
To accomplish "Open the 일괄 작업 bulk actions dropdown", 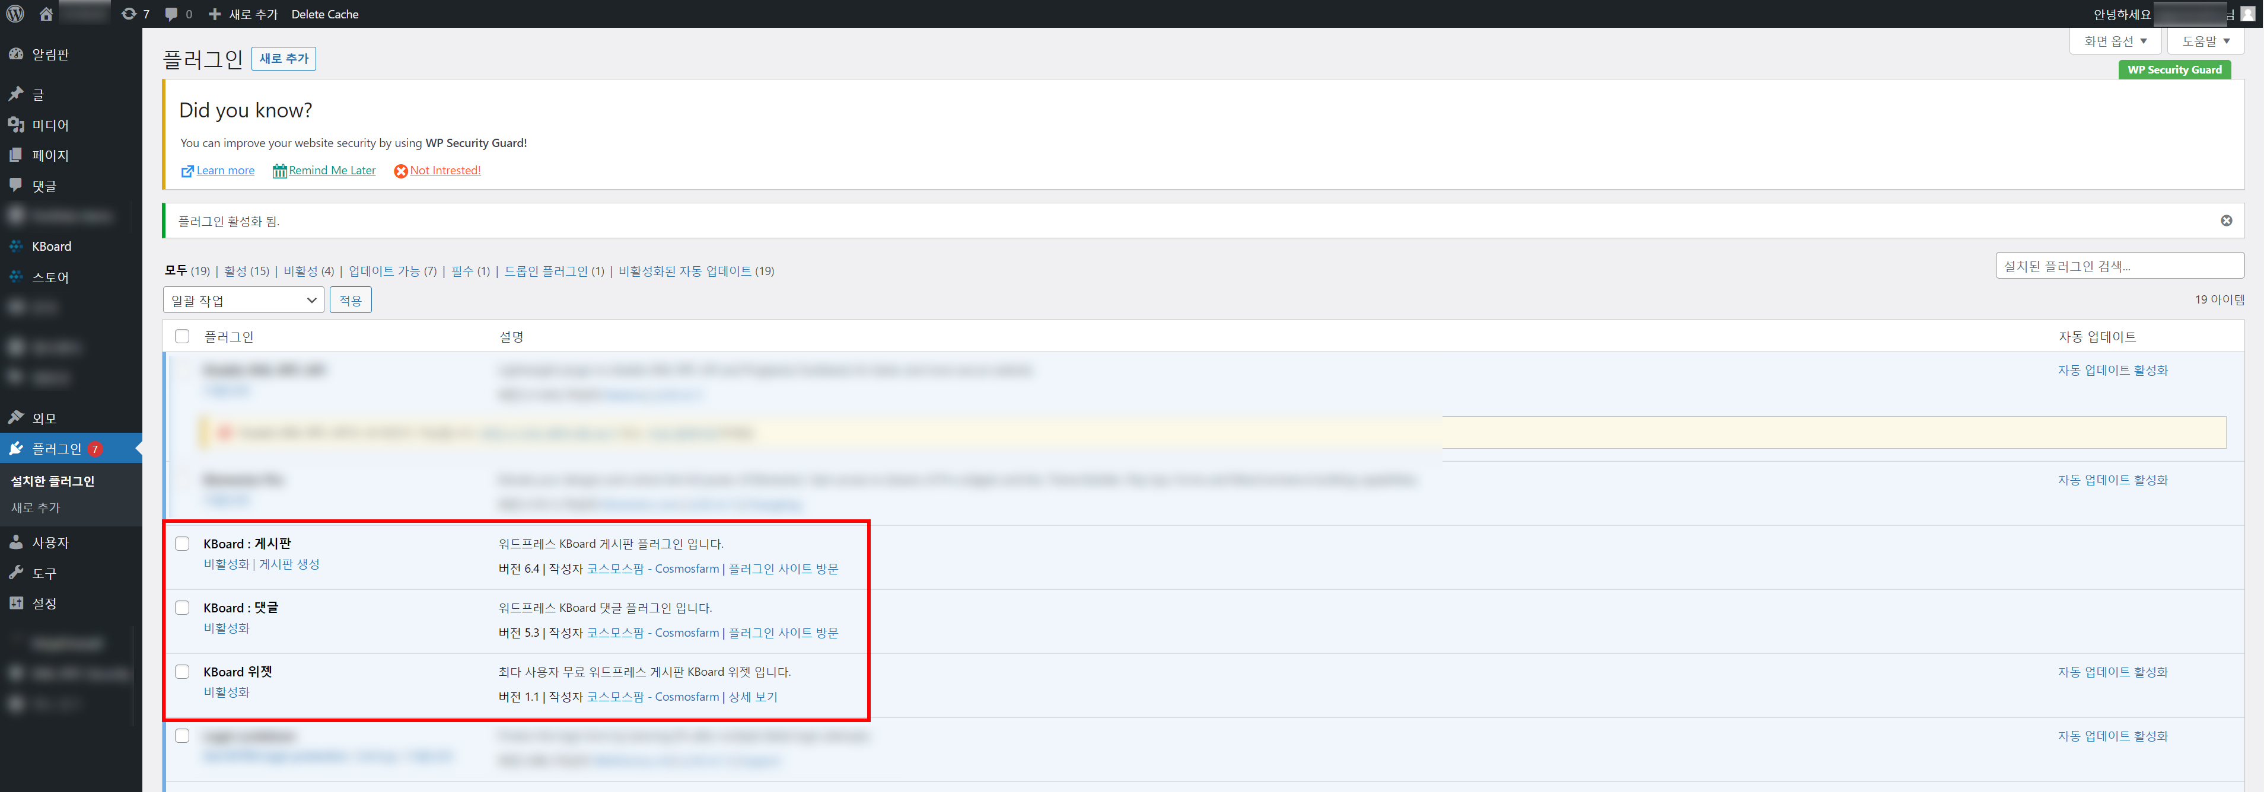I will click(x=243, y=301).
